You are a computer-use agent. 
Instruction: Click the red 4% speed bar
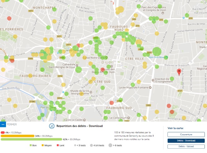coord(3,133)
